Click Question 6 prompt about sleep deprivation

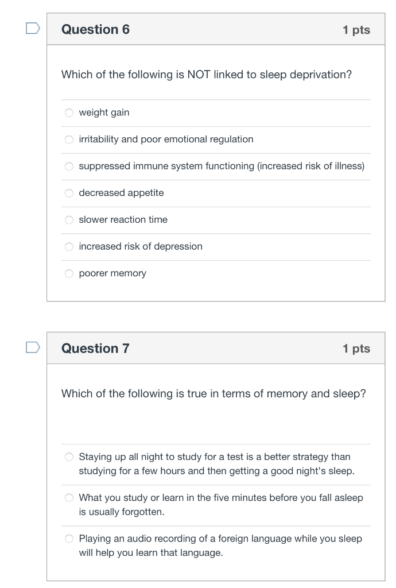[x=206, y=75]
